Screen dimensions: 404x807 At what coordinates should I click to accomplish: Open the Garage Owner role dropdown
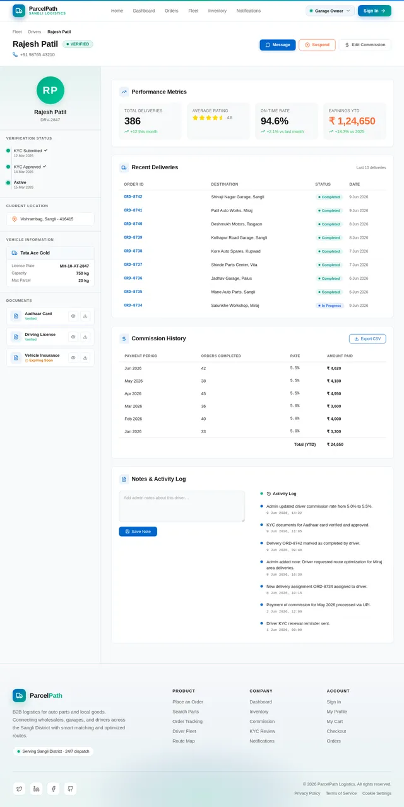(x=330, y=11)
